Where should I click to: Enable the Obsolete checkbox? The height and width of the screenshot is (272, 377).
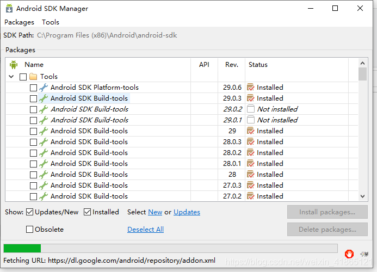tap(29, 230)
